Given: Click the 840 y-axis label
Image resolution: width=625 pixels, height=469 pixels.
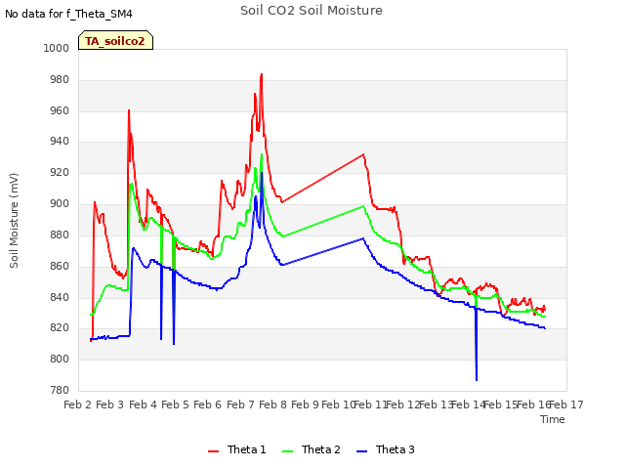Looking at the screenshot, I should pyautogui.click(x=60, y=297).
